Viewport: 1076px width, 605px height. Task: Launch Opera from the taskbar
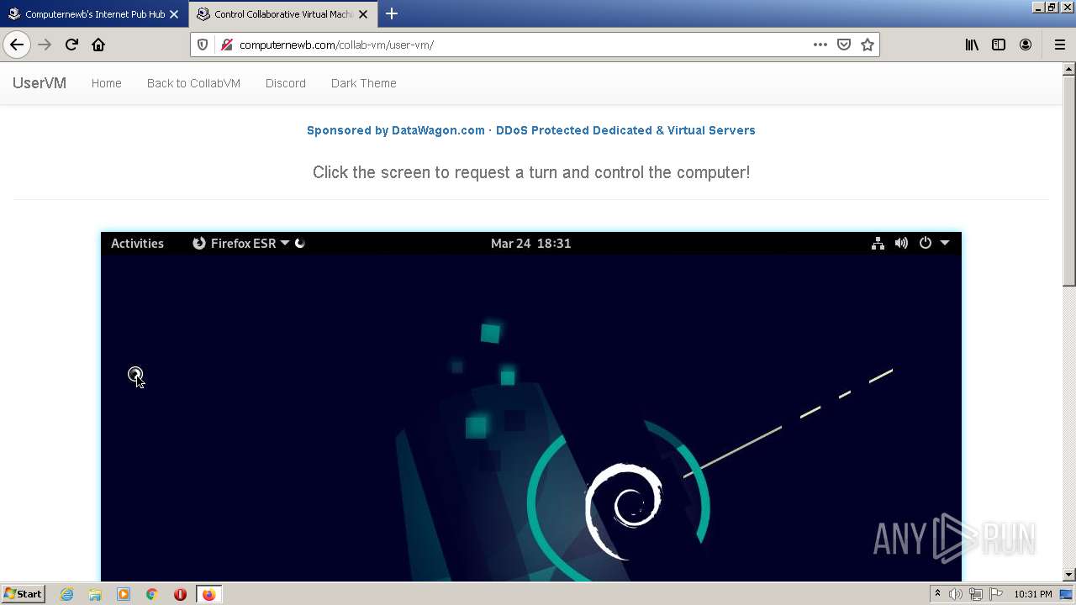pos(180,594)
